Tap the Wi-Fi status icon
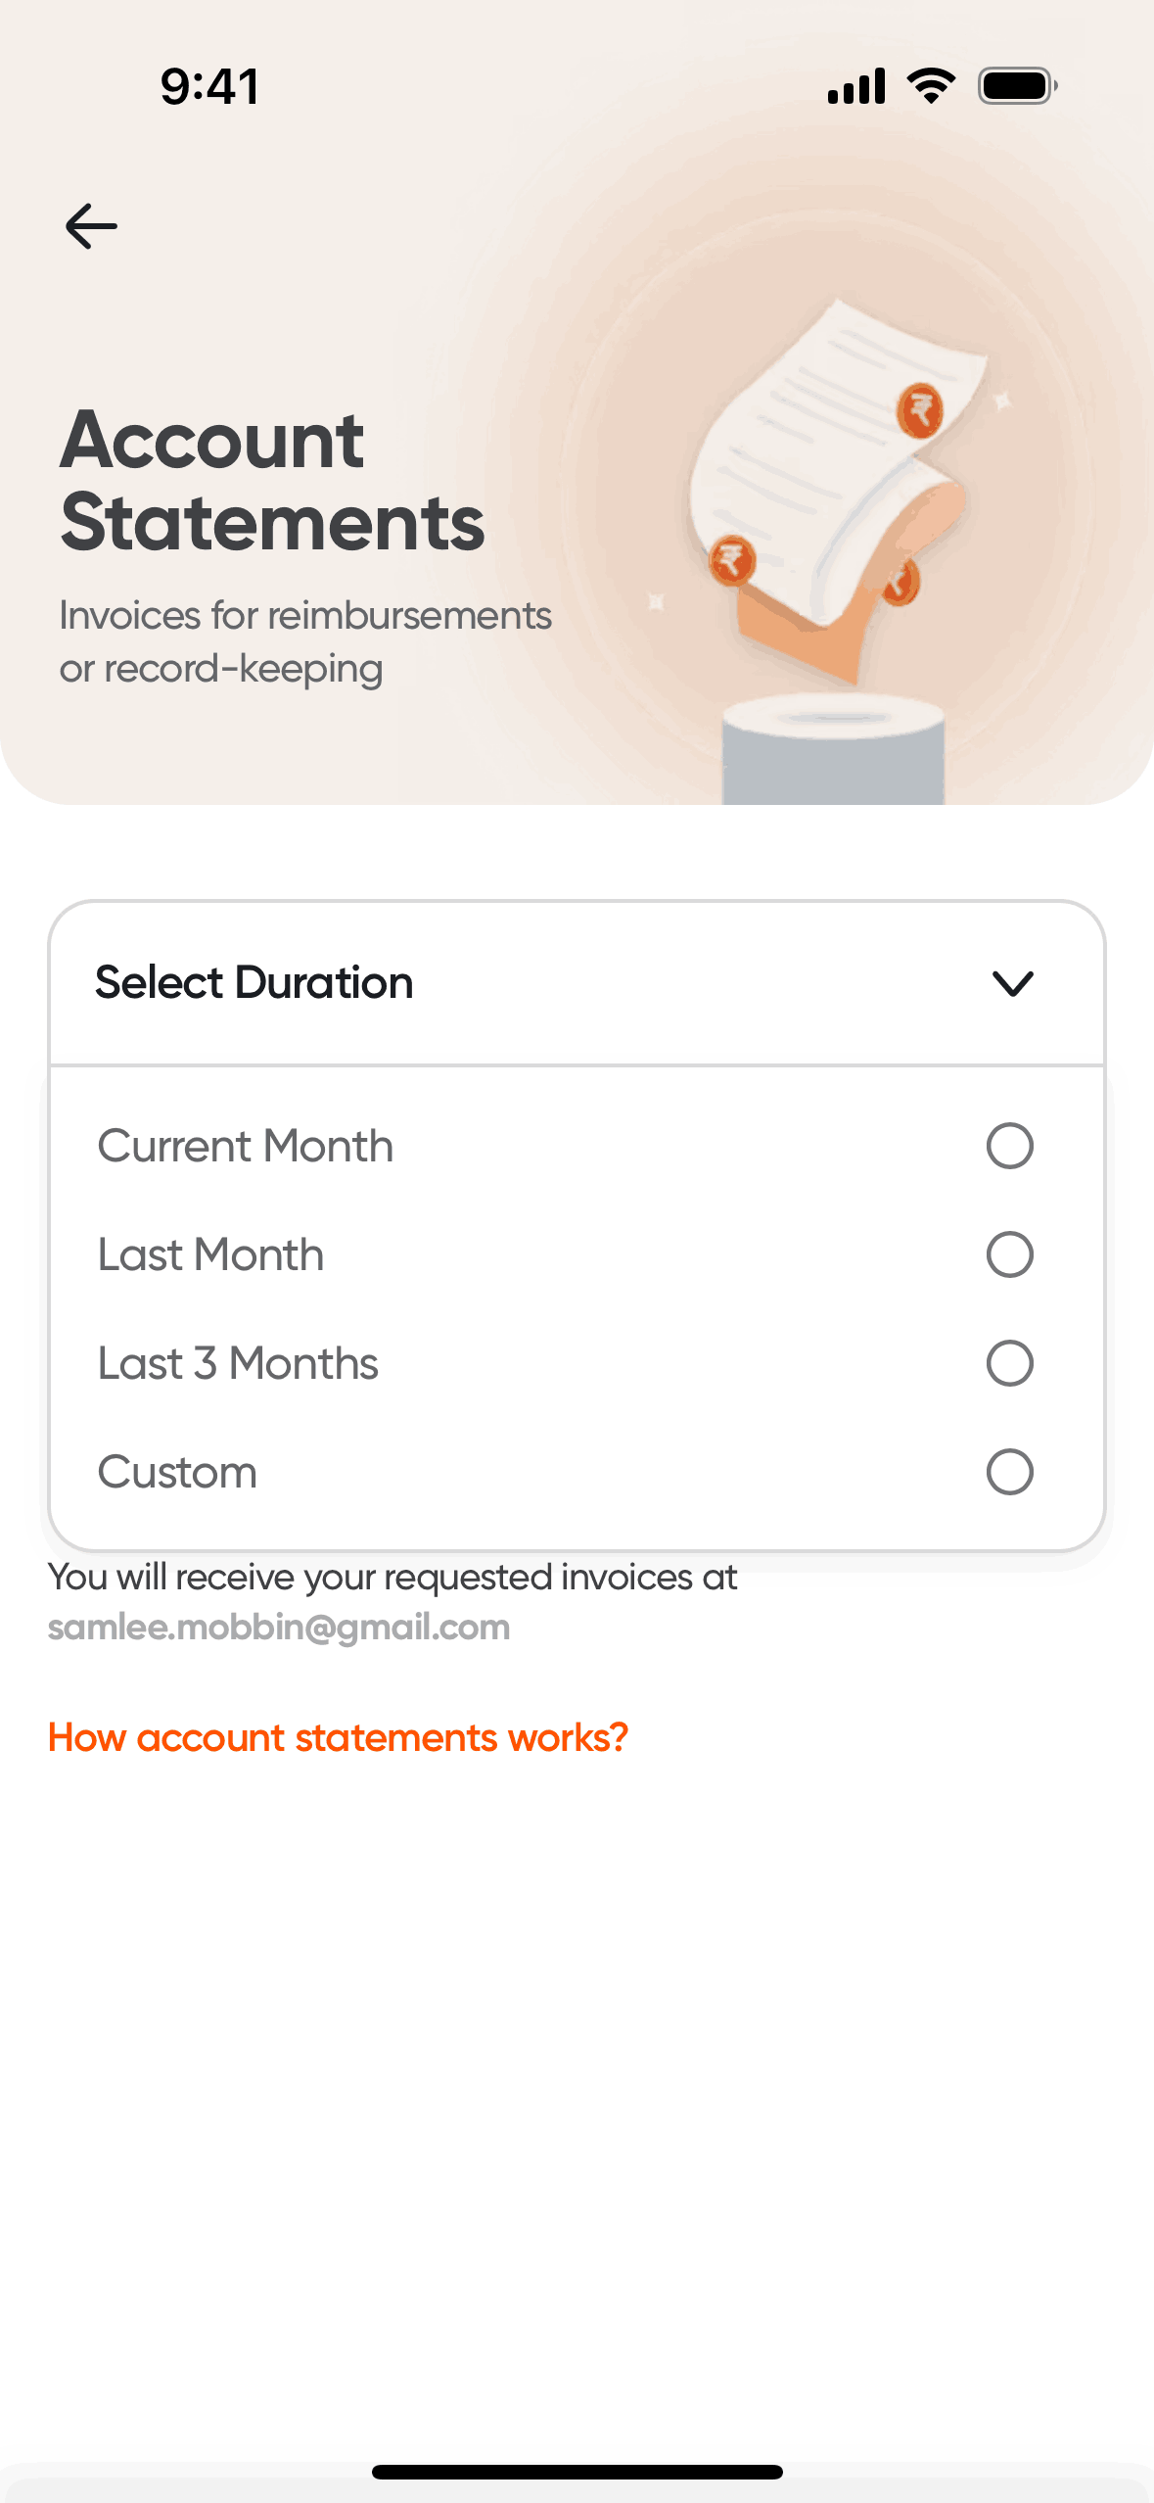 pyautogui.click(x=931, y=86)
